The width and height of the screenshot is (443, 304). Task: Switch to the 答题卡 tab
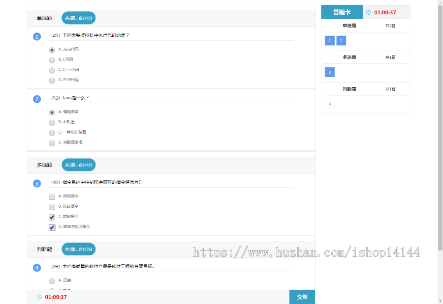[342, 11]
